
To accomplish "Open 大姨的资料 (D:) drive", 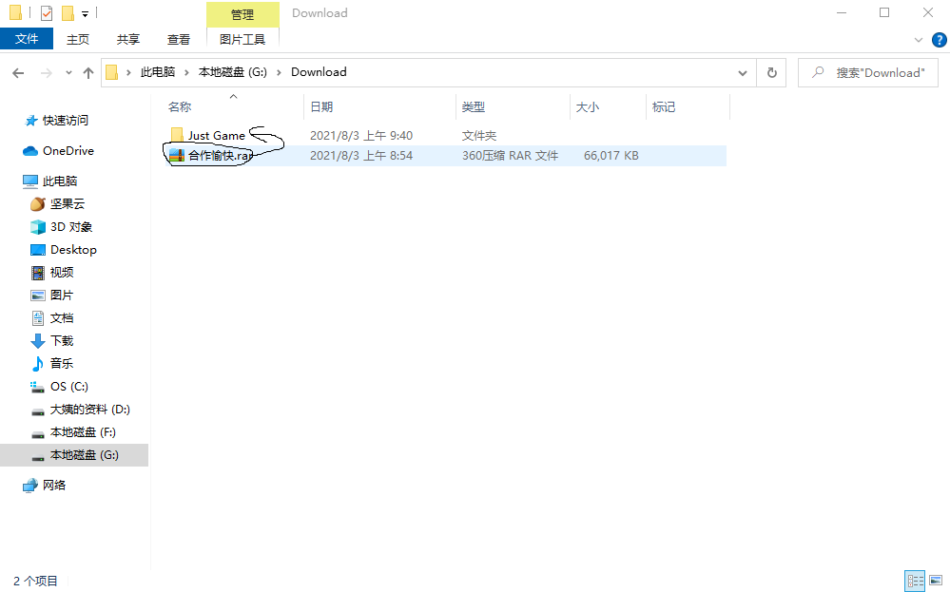I will 89,410.
